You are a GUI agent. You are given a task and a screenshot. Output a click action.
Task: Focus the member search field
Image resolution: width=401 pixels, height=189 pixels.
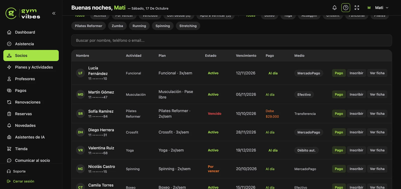[232, 40]
